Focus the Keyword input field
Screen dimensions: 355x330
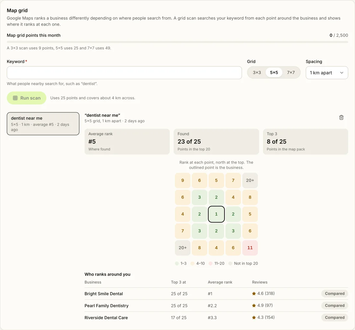(124, 73)
